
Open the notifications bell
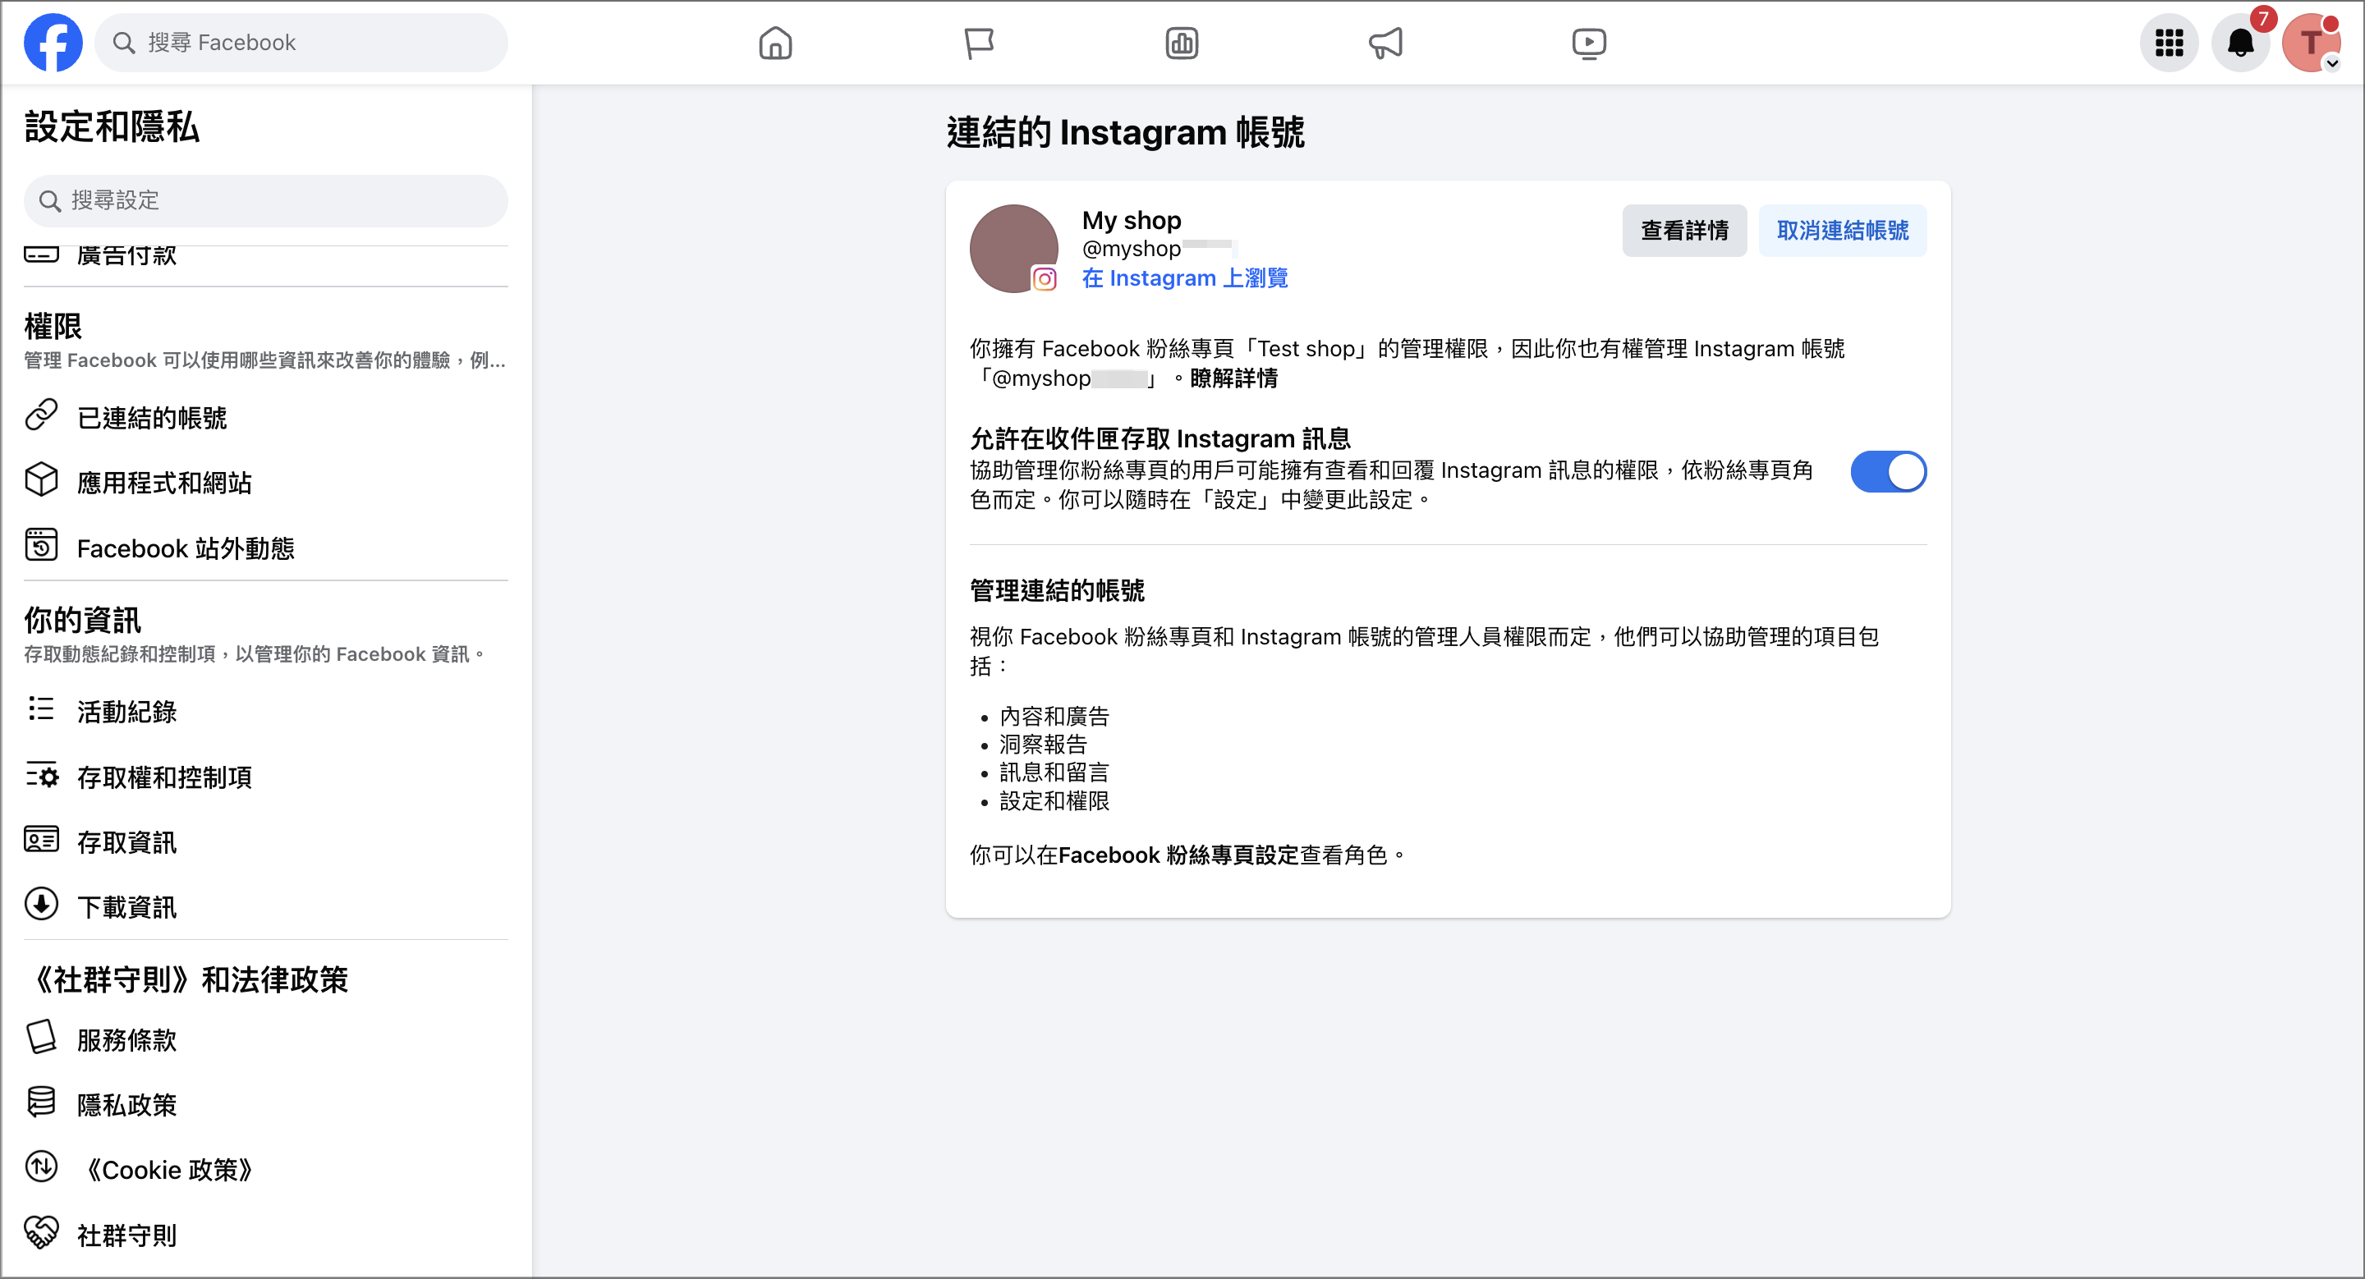coord(2240,42)
